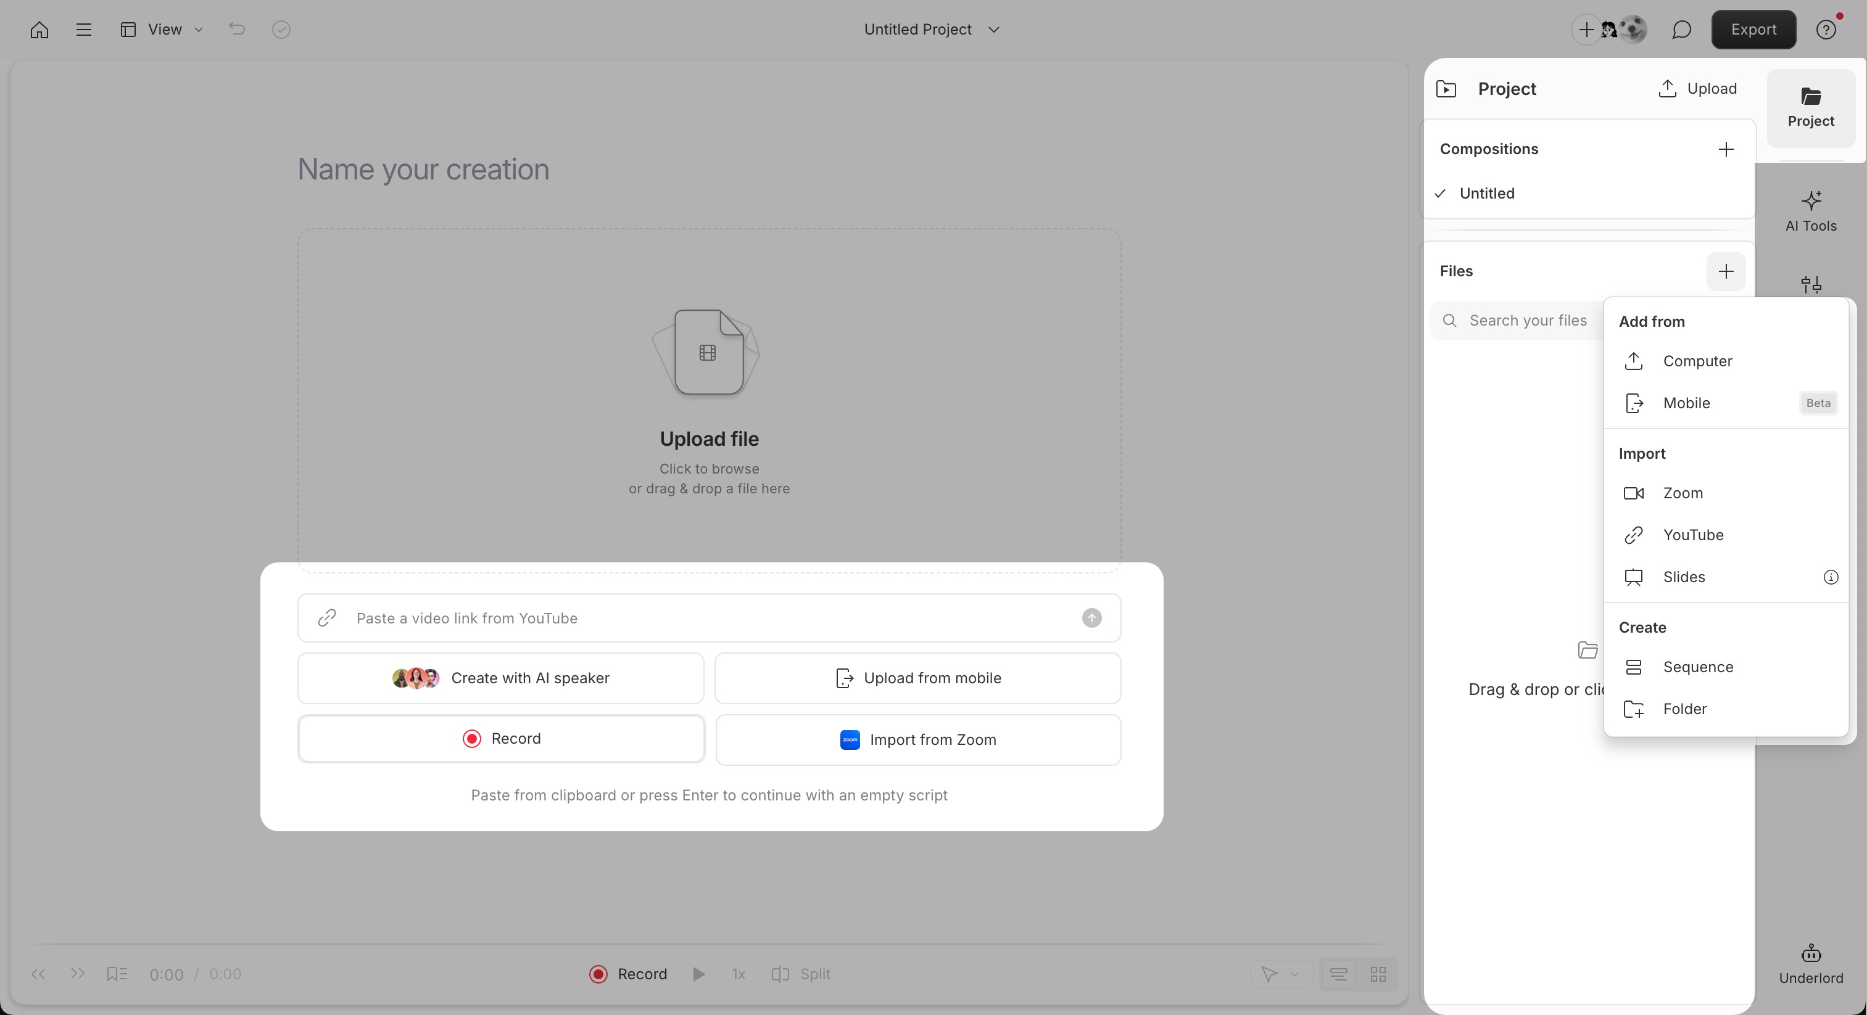The width and height of the screenshot is (1867, 1015).
Task: Select YouTube under the Import menu
Action: [x=1694, y=535]
